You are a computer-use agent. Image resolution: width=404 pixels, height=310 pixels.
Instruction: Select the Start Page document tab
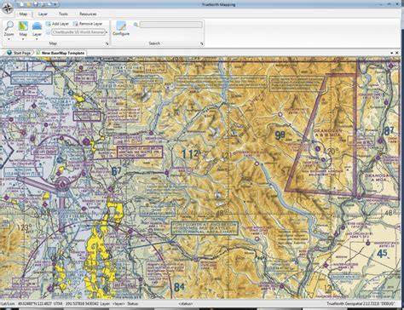(19, 53)
